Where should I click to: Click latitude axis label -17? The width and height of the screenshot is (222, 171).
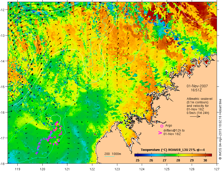click(x=3, y=138)
